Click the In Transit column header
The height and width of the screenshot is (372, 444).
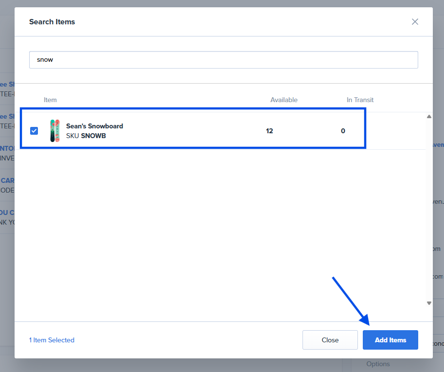(360, 100)
